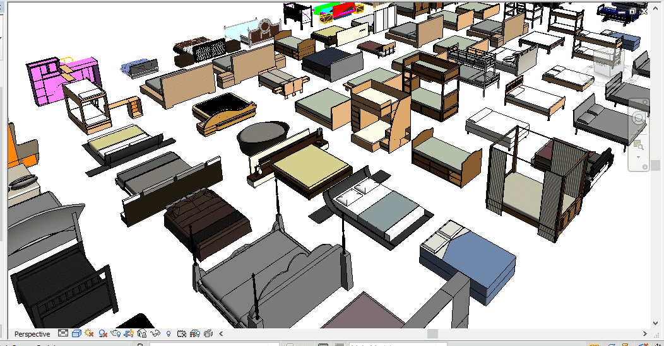Screen dimensions: 664x346
Task: Open the Detail Level options icon
Action: click(63, 333)
